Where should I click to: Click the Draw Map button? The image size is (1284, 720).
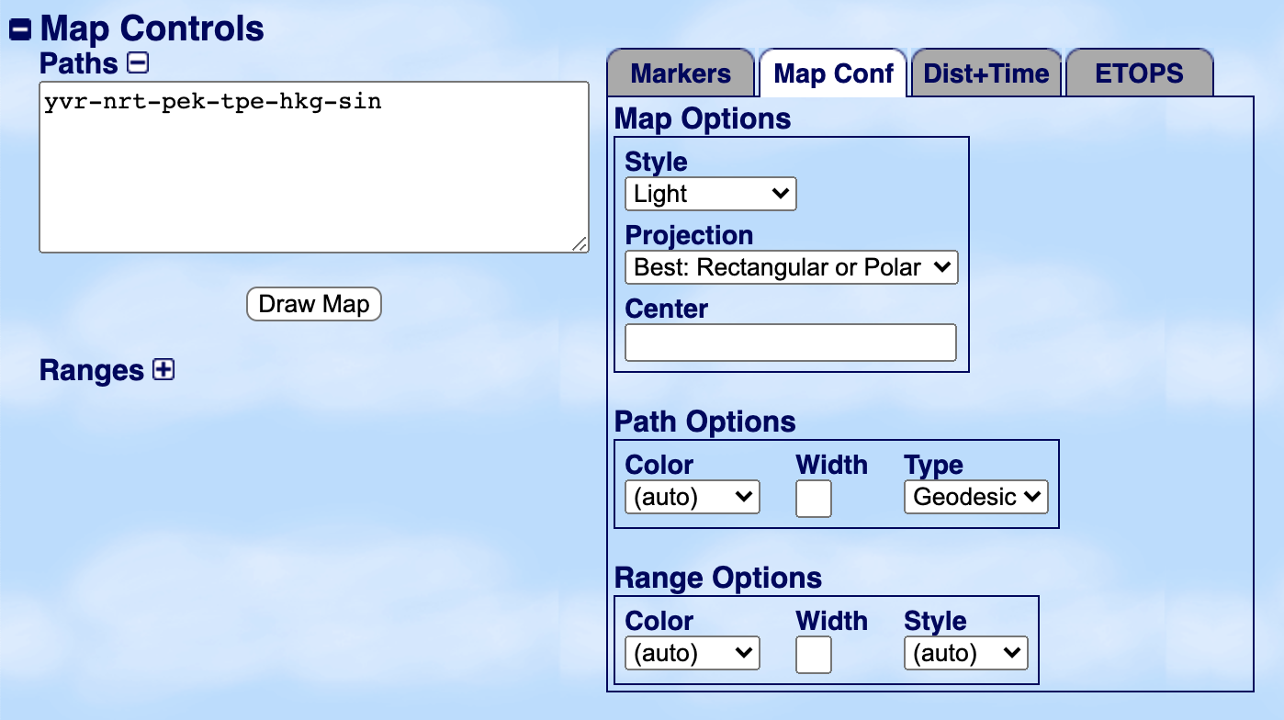pyautogui.click(x=313, y=304)
